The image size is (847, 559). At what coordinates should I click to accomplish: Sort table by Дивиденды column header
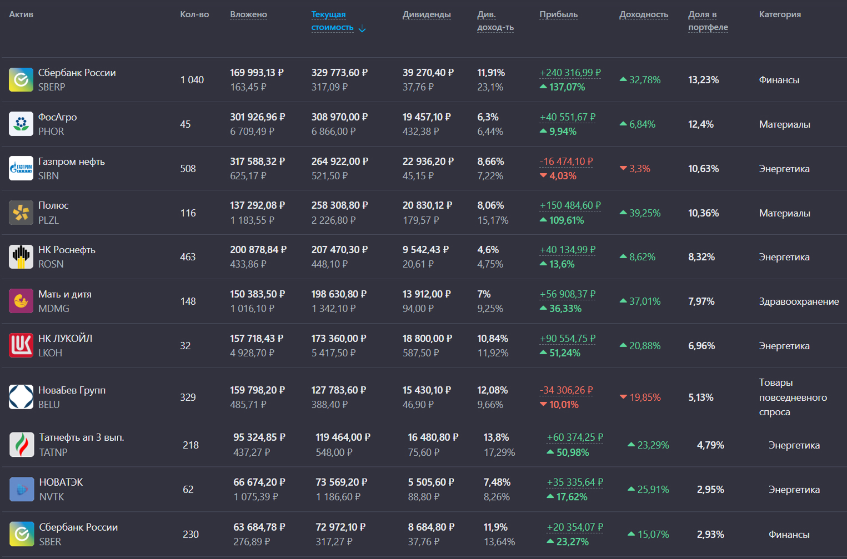pyautogui.click(x=426, y=14)
